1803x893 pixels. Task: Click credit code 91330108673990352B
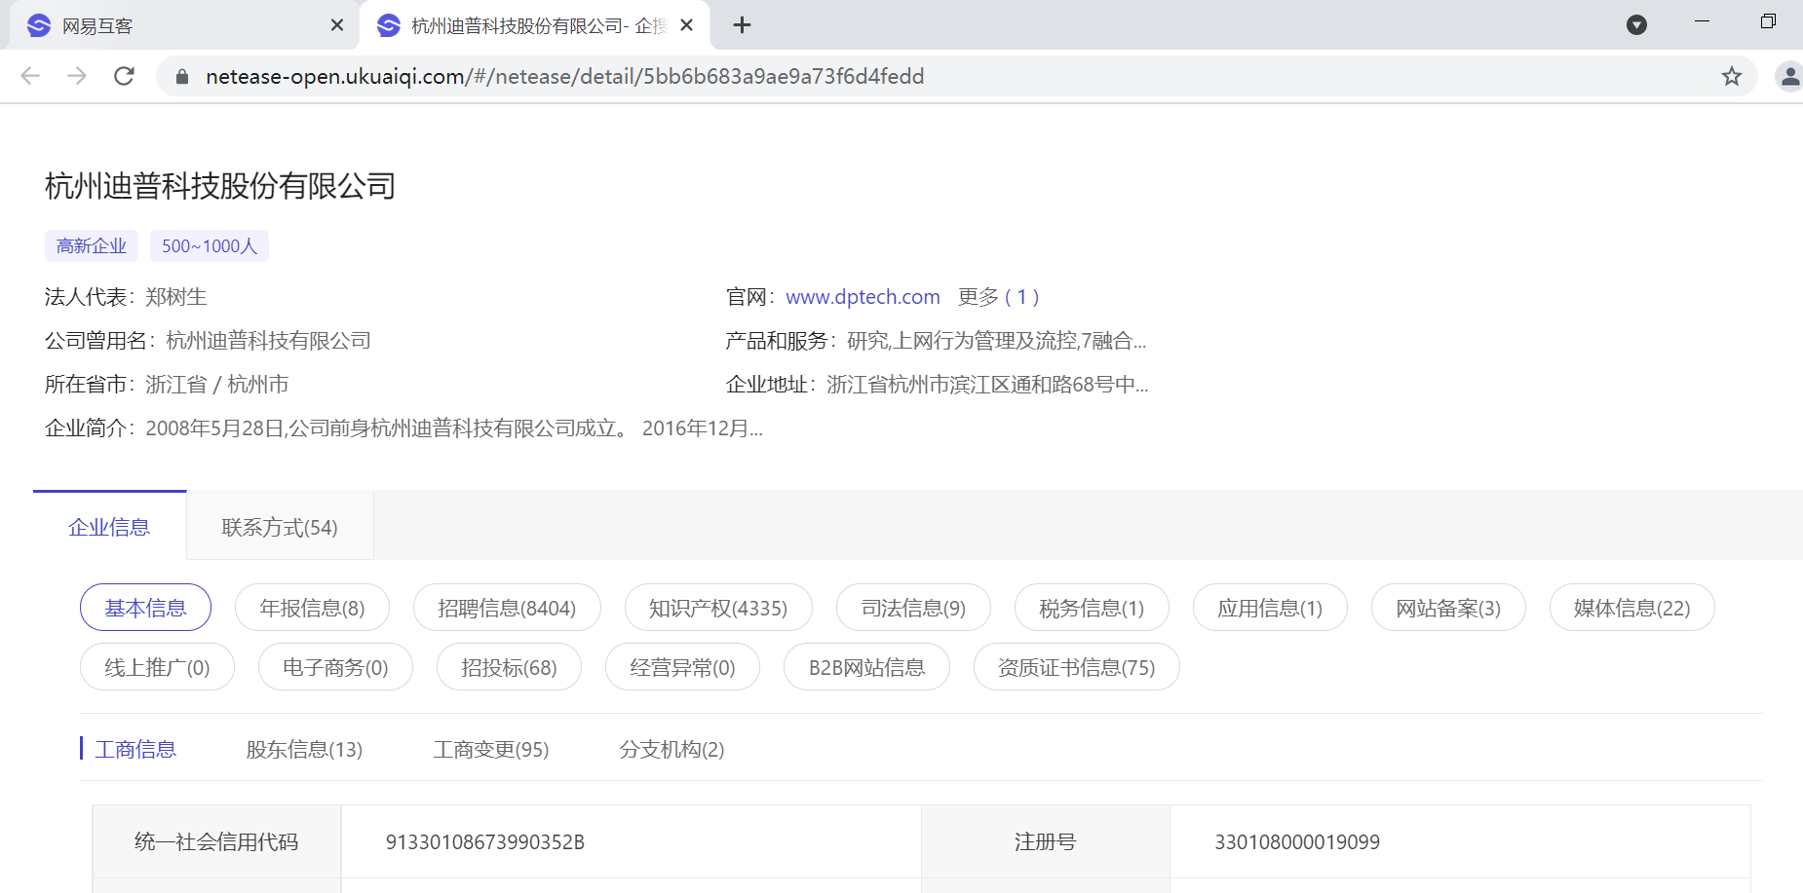point(485,841)
